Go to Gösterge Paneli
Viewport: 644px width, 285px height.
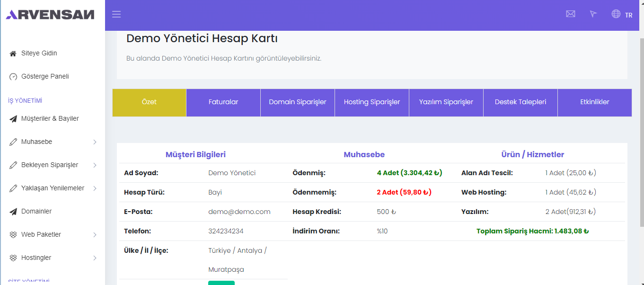(x=45, y=76)
